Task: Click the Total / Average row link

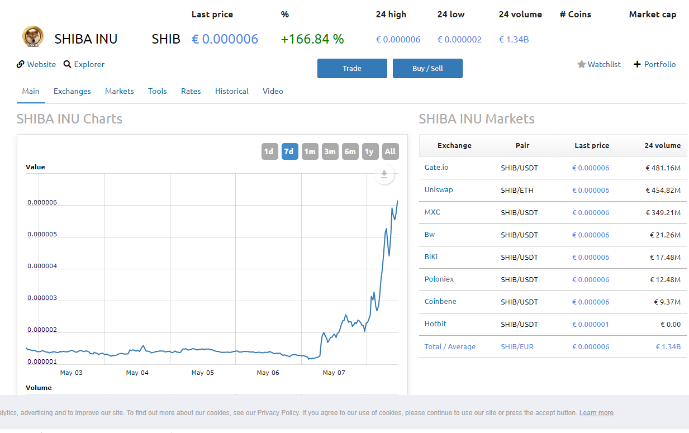Action: [x=450, y=347]
